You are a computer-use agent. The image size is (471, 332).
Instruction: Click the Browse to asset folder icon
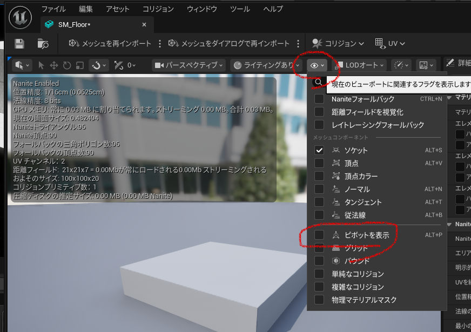coord(43,44)
